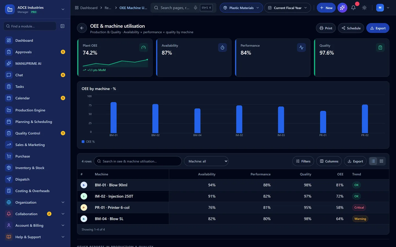396x247 pixels.
Task: Switch to grid view toggle
Action: tap(381, 161)
